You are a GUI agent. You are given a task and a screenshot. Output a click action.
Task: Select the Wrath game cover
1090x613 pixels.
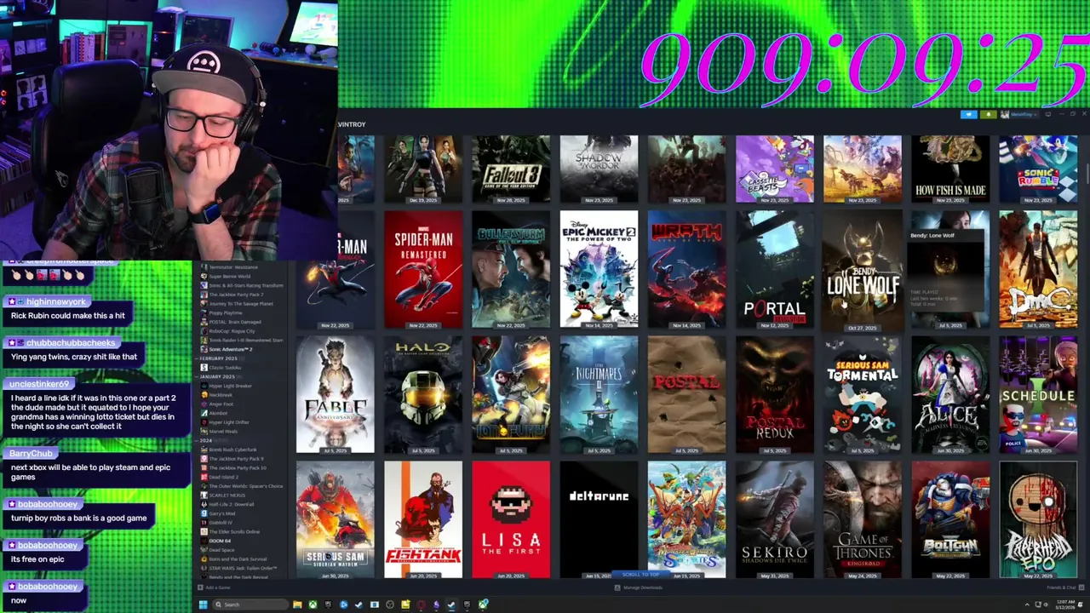(x=686, y=269)
